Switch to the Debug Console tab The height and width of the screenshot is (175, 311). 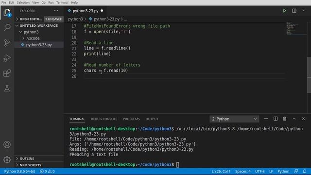(104, 119)
